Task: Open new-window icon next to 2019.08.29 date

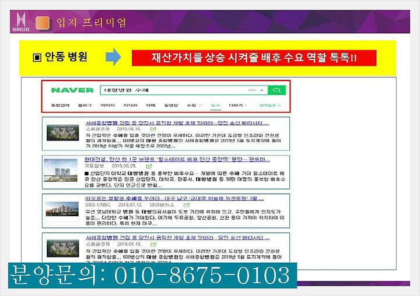Action: pyautogui.click(x=149, y=166)
